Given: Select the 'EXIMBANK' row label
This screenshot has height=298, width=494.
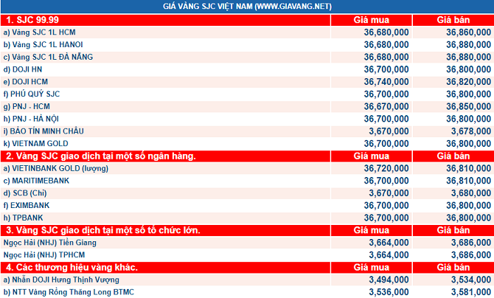Looking at the screenshot, I should click(x=27, y=205).
